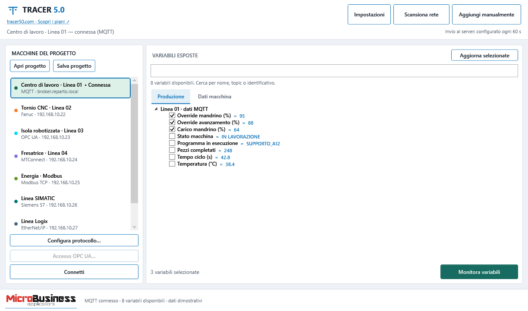Click the SUPPORTO_A12 value
The height and width of the screenshot is (311, 528).
(x=263, y=144)
